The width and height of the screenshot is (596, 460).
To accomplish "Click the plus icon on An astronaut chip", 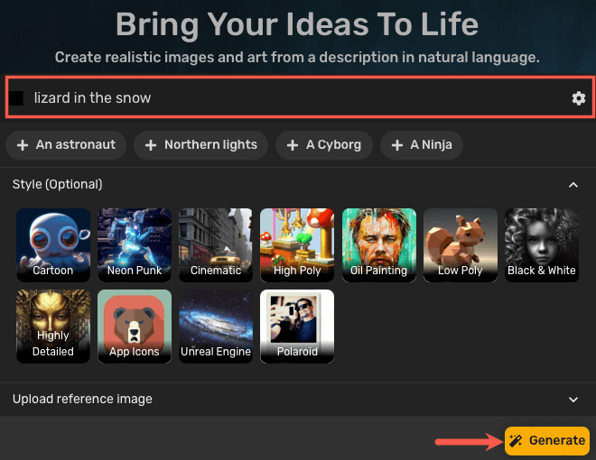I will coord(23,145).
